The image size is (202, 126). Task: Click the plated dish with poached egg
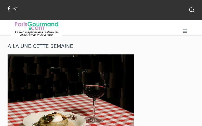click(54, 119)
